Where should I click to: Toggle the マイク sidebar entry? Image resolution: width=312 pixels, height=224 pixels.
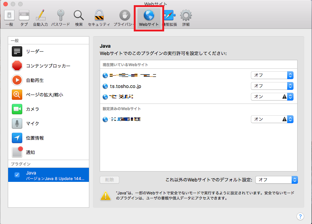pyautogui.click(x=33, y=123)
